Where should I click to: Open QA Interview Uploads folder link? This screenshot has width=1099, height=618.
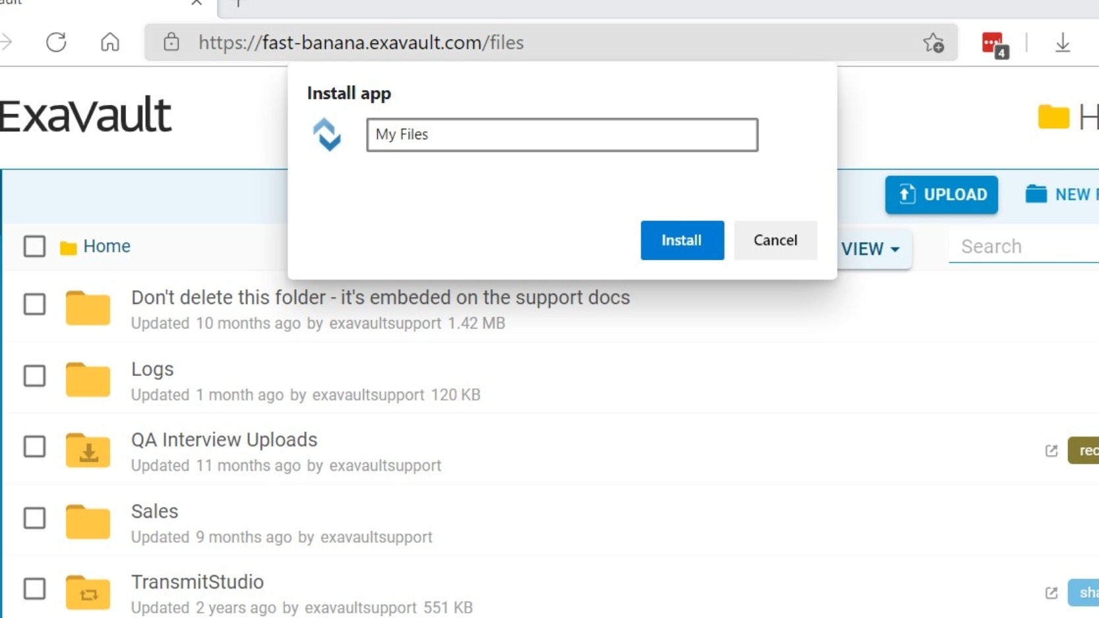pos(224,440)
